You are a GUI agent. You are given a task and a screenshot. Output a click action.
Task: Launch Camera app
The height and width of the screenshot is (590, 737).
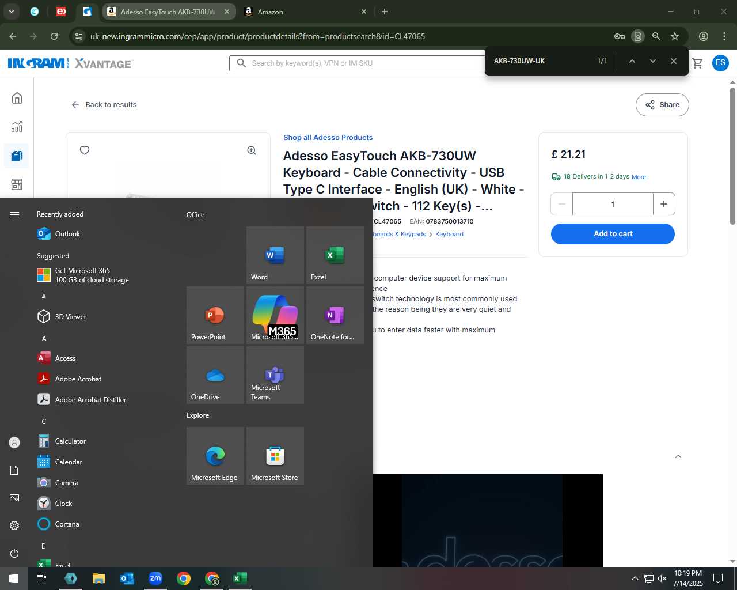click(104, 482)
